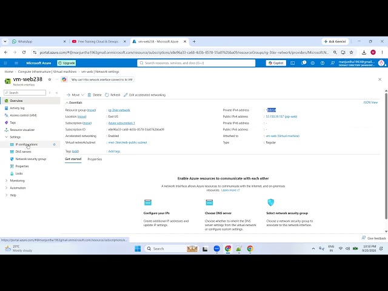This screenshot has width=388, height=291.
Task: Click the taskbar Search box
Action: (170, 249)
